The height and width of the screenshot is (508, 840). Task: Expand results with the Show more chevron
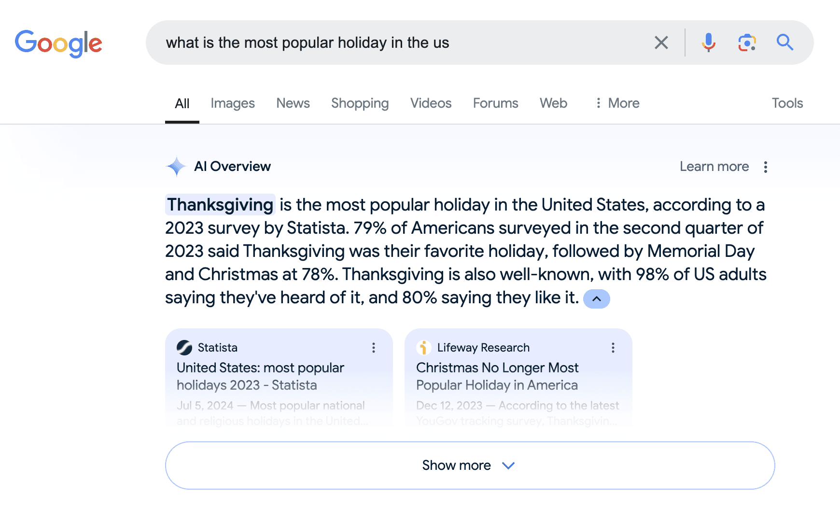[x=507, y=466]
